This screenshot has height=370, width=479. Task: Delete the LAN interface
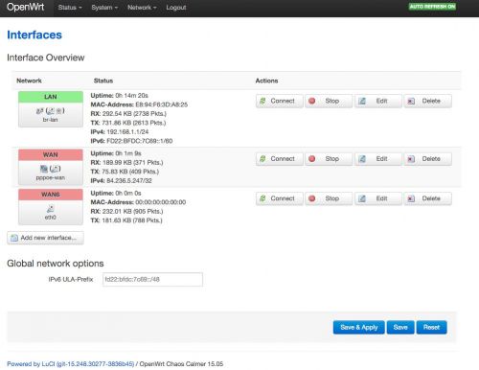[427, 101]
